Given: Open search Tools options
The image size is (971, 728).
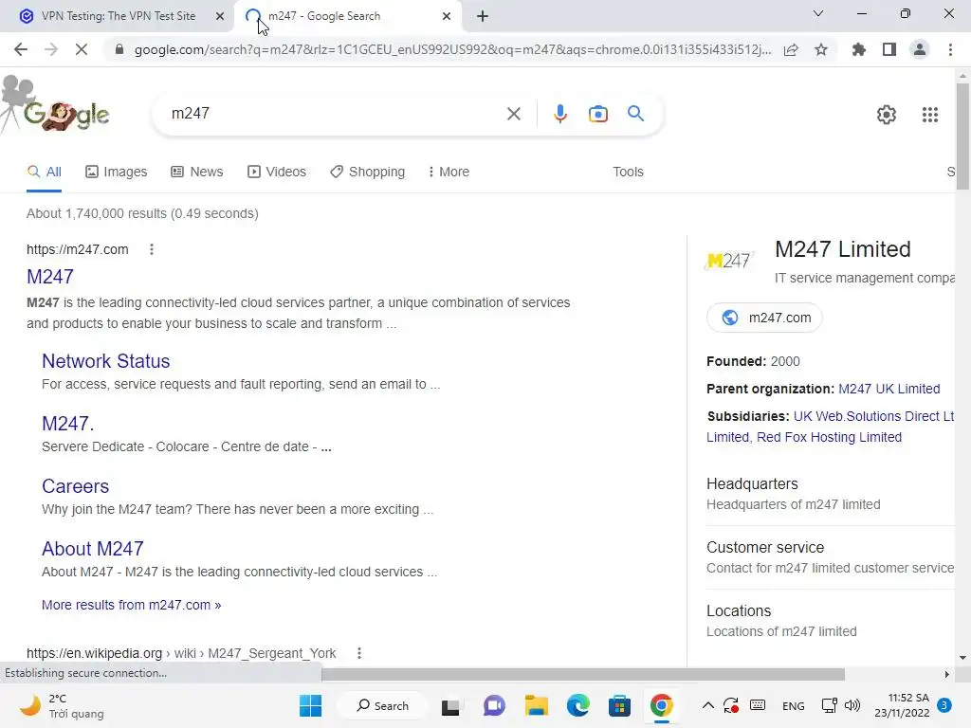Looking at the screenshot, I should [628, 172].
